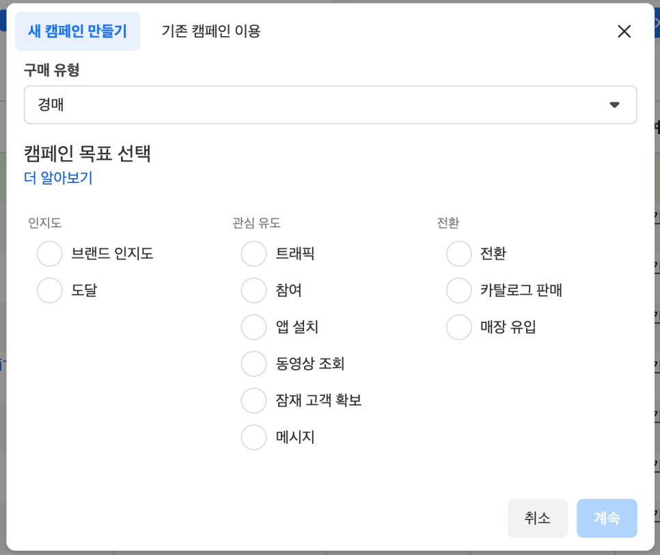Viewport: 660px width, 555px height.
Task: Select the 전환 radio button
Action: click(x=459, y=253)
